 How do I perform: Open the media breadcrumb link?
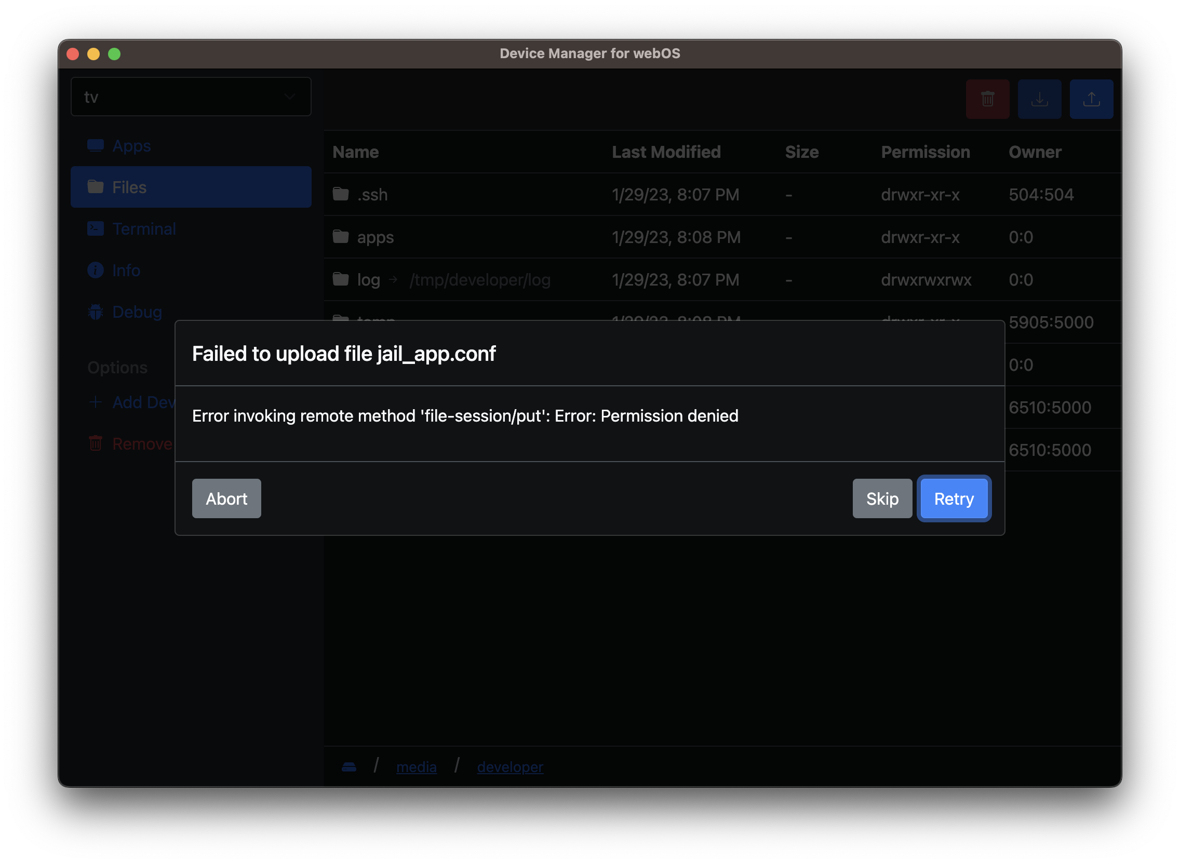416,767
